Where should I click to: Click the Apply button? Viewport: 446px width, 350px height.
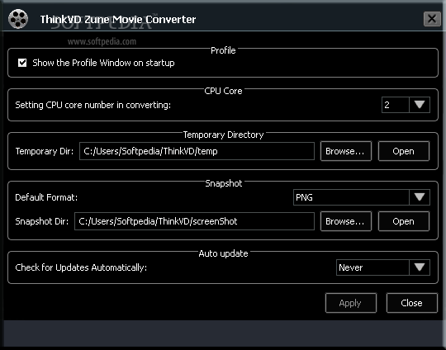tap(351, 303)
